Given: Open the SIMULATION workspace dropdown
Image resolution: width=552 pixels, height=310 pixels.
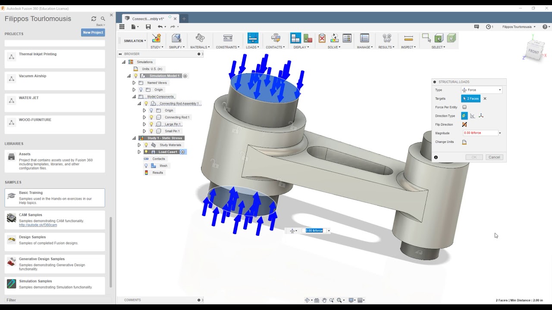Looking at the screenshot, I should point(135,41).
